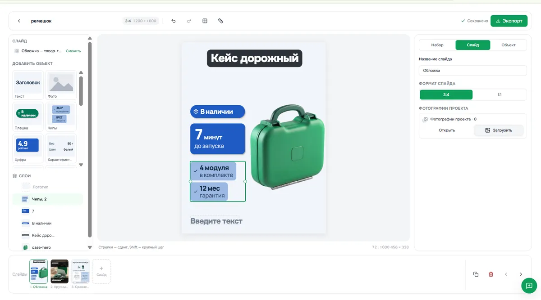Click the project photos gallery icon
The image size is (541, 300).
point(425,119)
